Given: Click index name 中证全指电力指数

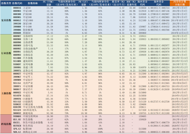Looking at the screenshot, I should pyautogui.click(x=33, y=107).
